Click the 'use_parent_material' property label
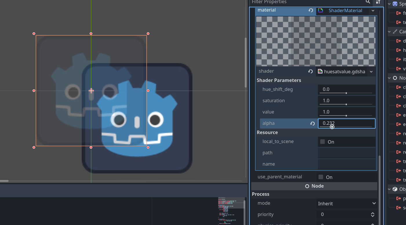This screenshot has width=406, height=225. tap(280, 177)
